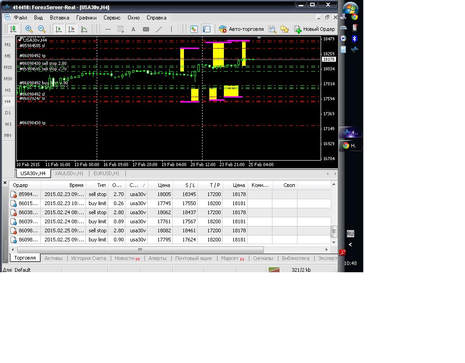Open the Сервис menu
Screen dimensions: 465x363
112,18
